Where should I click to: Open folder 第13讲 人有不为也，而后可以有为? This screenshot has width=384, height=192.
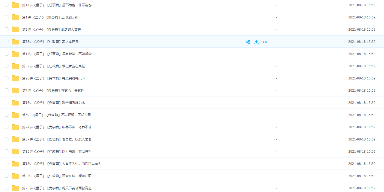(x=62, y=164)
